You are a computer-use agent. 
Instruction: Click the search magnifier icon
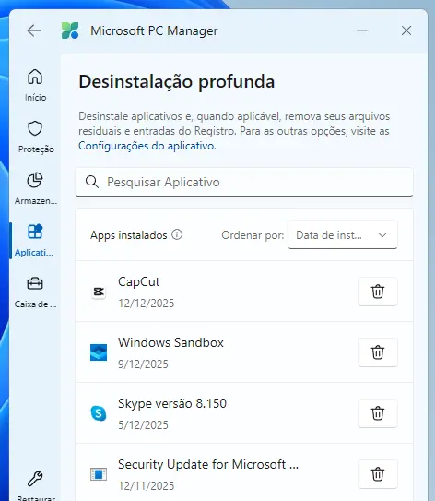pos(92,182)
